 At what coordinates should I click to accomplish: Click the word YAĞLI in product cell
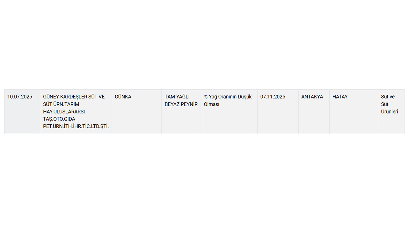183,97
